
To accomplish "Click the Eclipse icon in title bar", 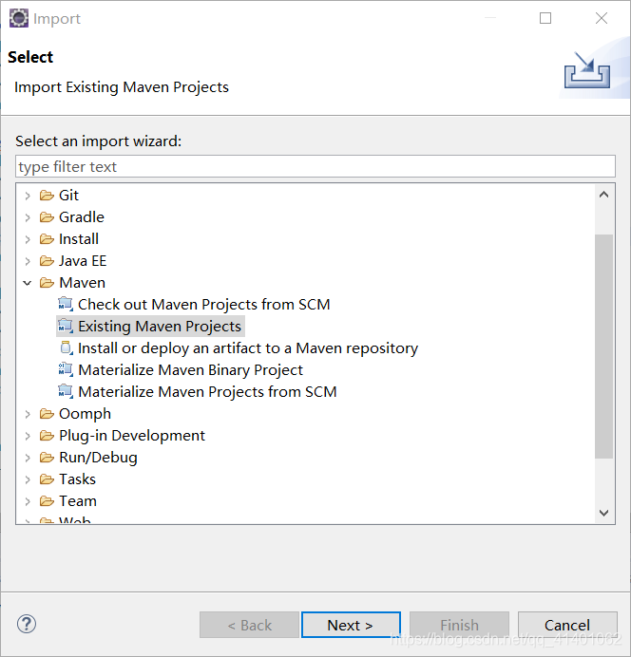I will (19, 18).
